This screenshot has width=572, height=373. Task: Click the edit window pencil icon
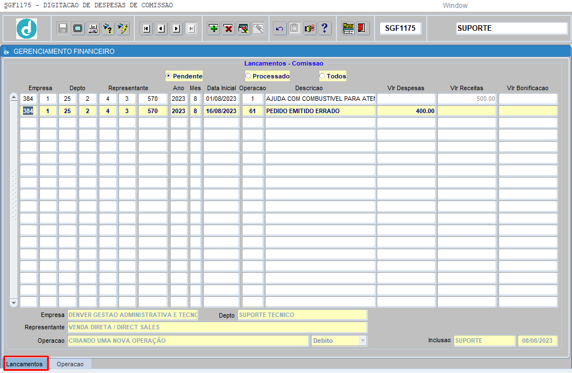(243, 29)
